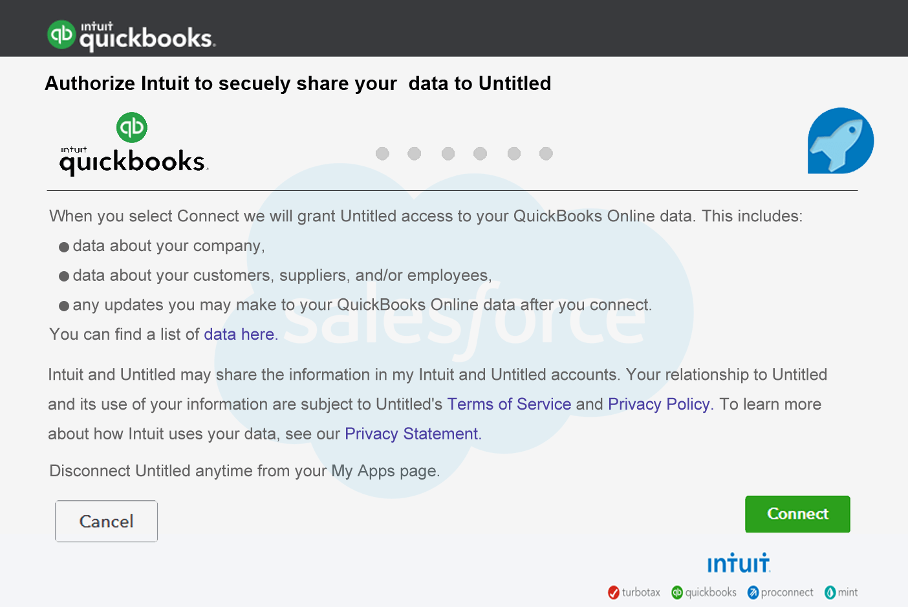Open the Privacy Policy link

tap(658, 404)
